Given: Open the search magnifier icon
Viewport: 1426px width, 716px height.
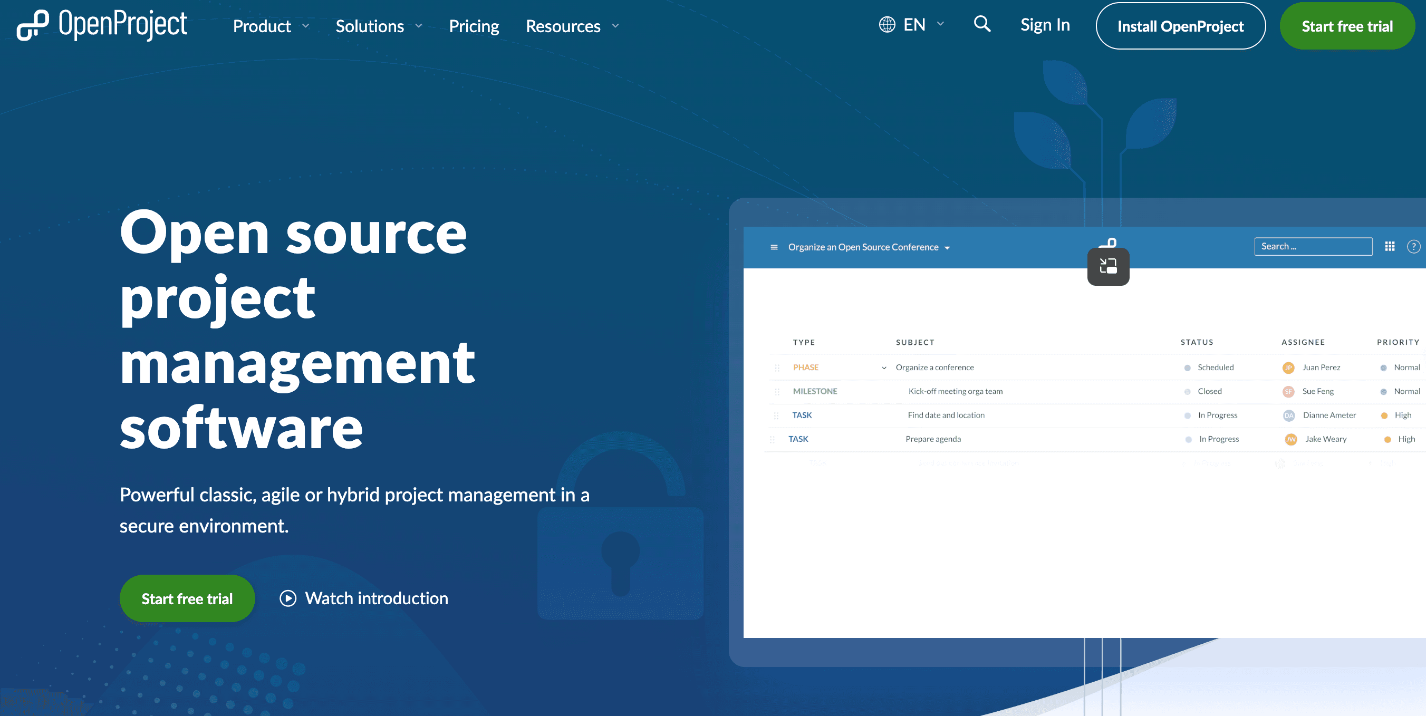Looking at the screenshot, I should point(982,24).
